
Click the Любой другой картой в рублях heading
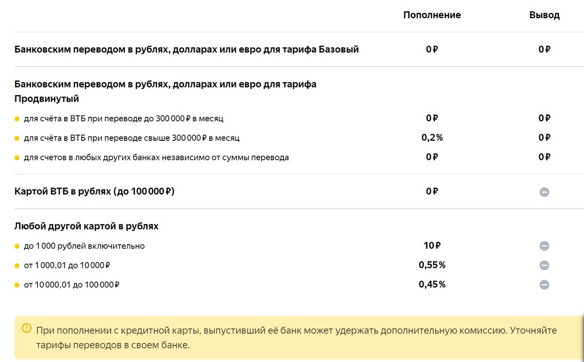[x=87, y=226]
